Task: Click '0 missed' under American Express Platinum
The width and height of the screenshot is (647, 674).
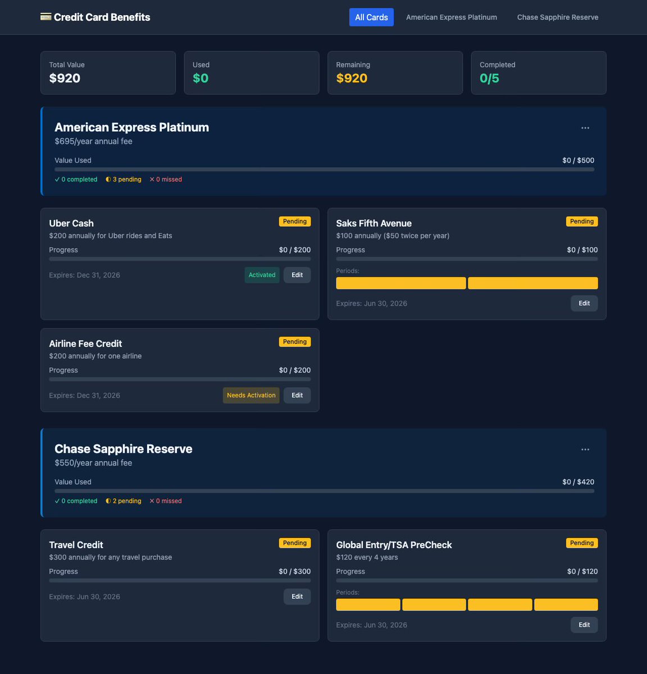Action: click(166, 180)
